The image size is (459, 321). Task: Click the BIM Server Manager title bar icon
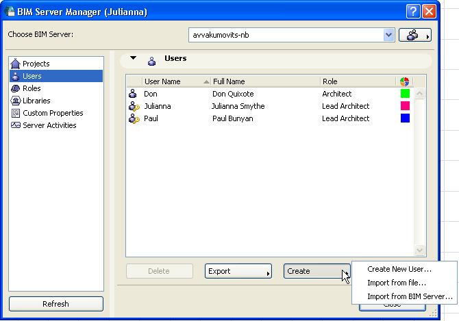(x=10, y=12)
